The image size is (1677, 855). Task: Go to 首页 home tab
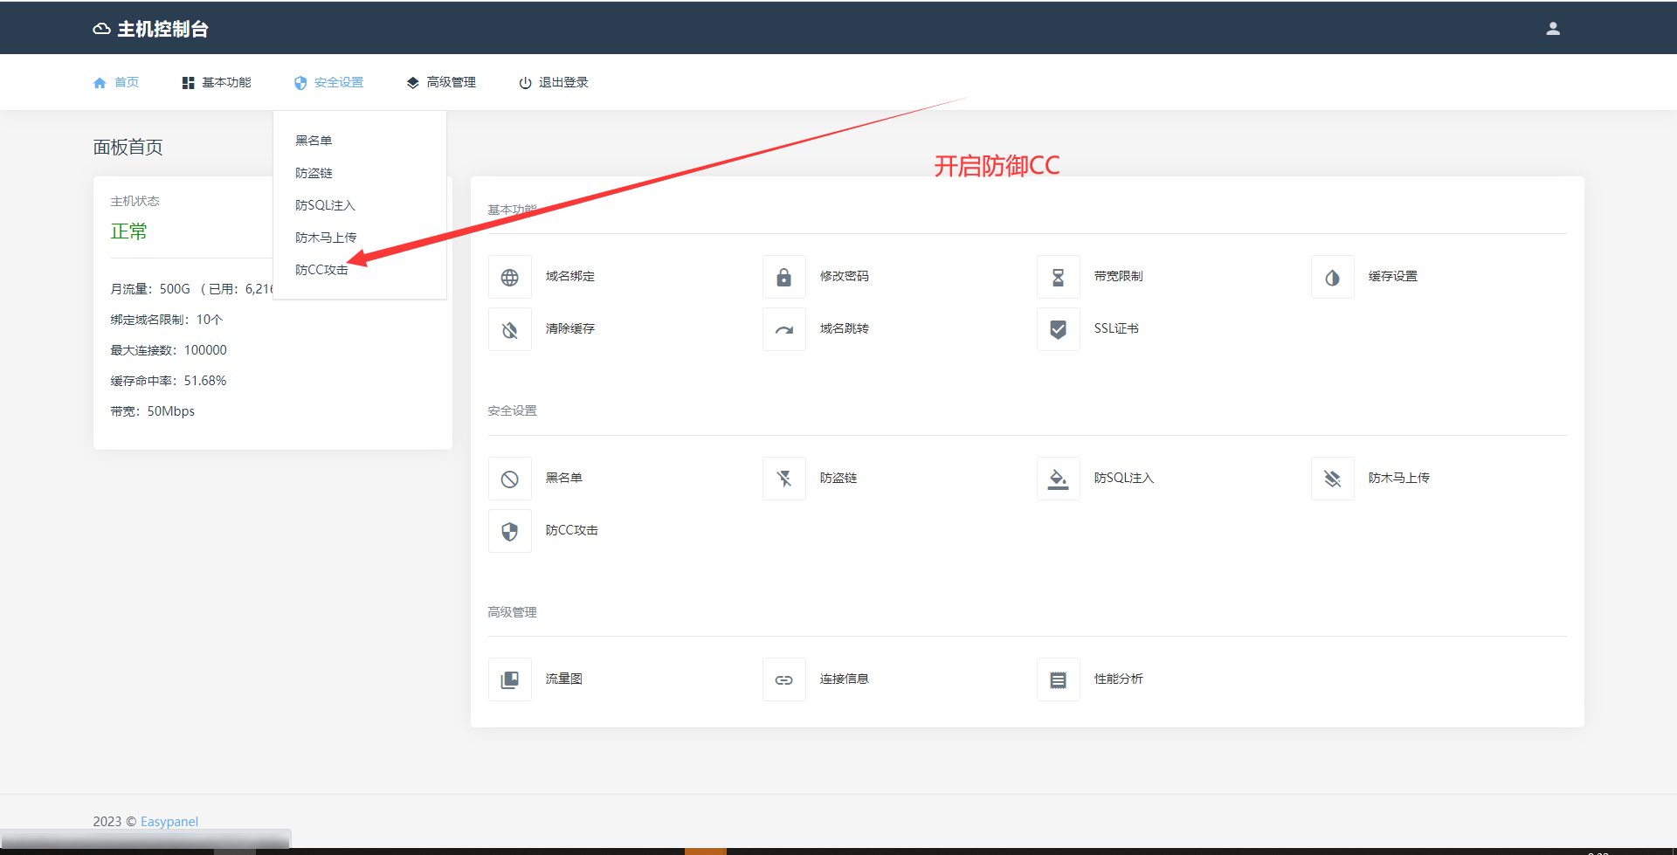116,83
